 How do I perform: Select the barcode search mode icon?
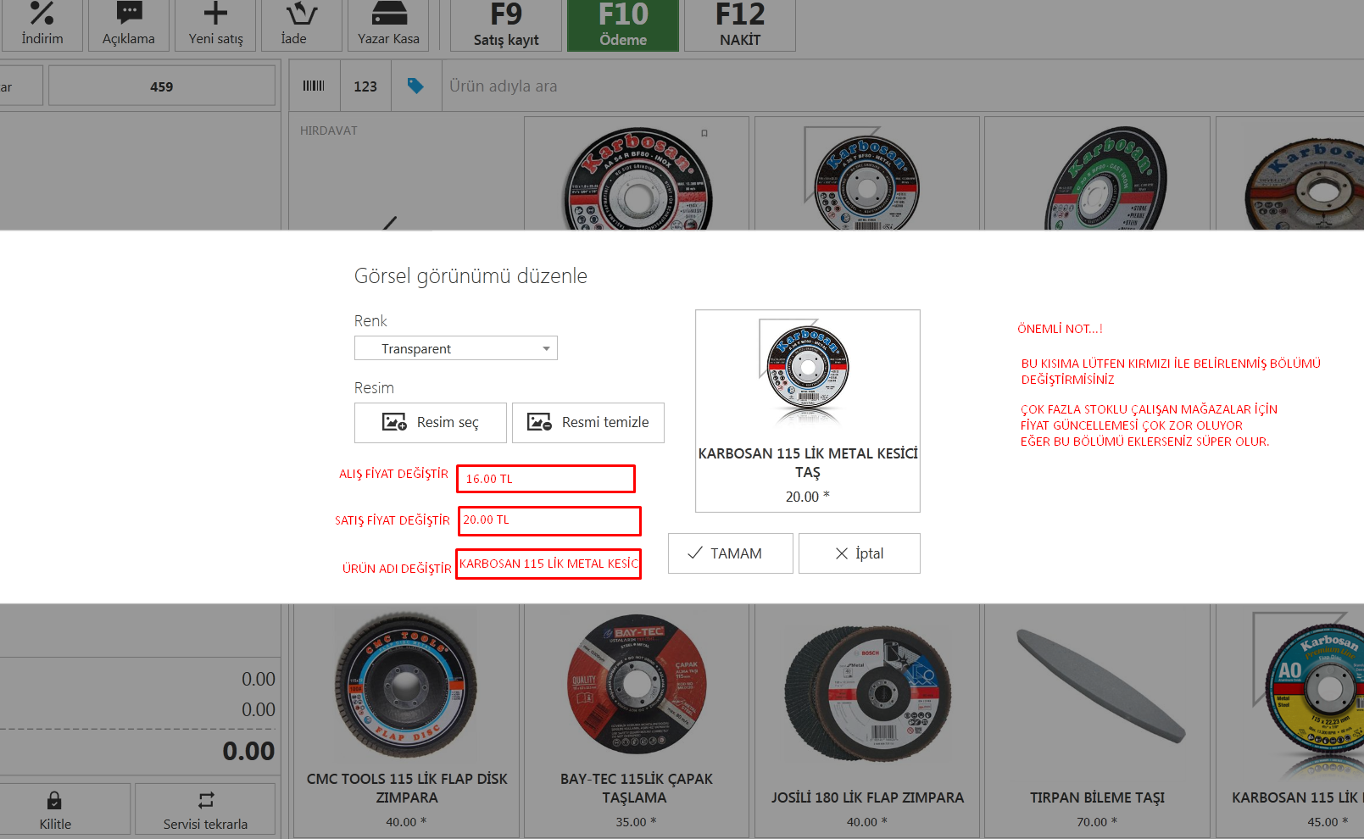pyautogui.click(x=314, y=86)
